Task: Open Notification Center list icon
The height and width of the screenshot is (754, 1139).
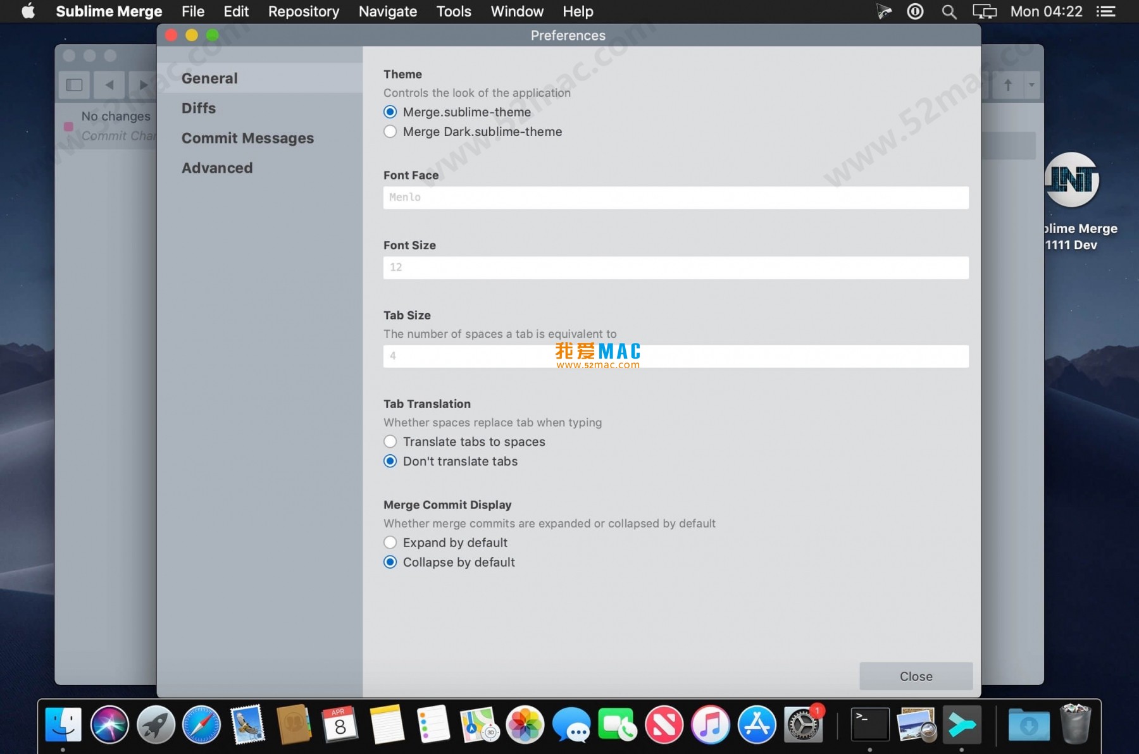Action: (x=1105, y=11)
